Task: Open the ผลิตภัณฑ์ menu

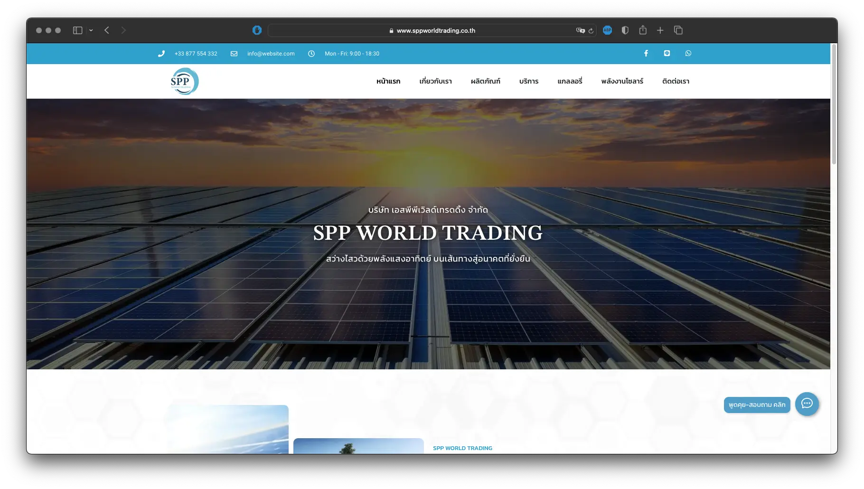Action: pyautogui.click(x=485, y=81)
